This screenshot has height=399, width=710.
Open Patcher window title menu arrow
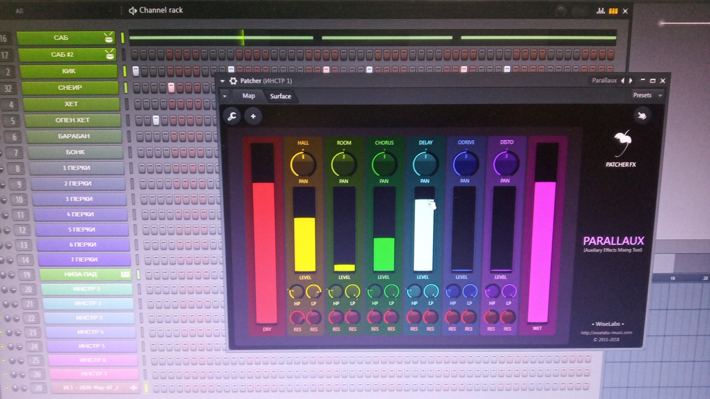[x=223, y=81]
